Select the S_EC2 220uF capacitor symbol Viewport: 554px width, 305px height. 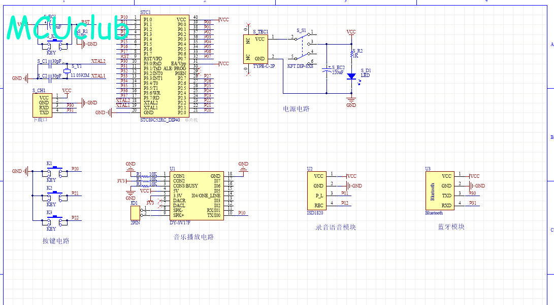(x=327, y=71)
